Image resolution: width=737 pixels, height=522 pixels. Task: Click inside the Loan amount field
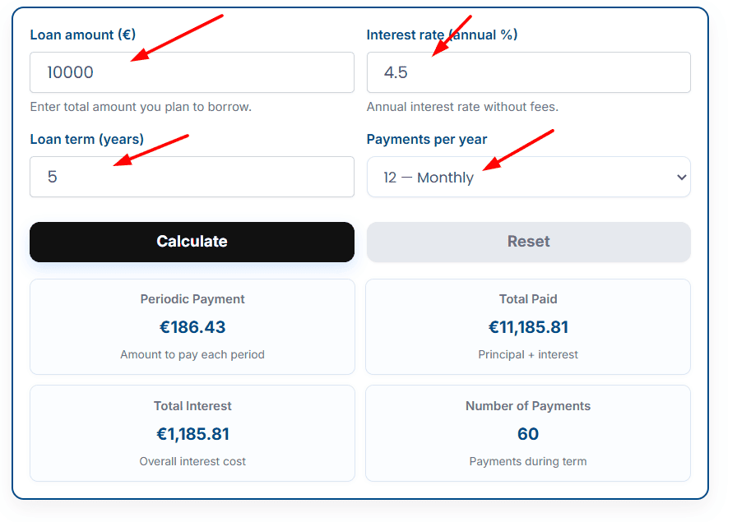[x=192, y=72]
